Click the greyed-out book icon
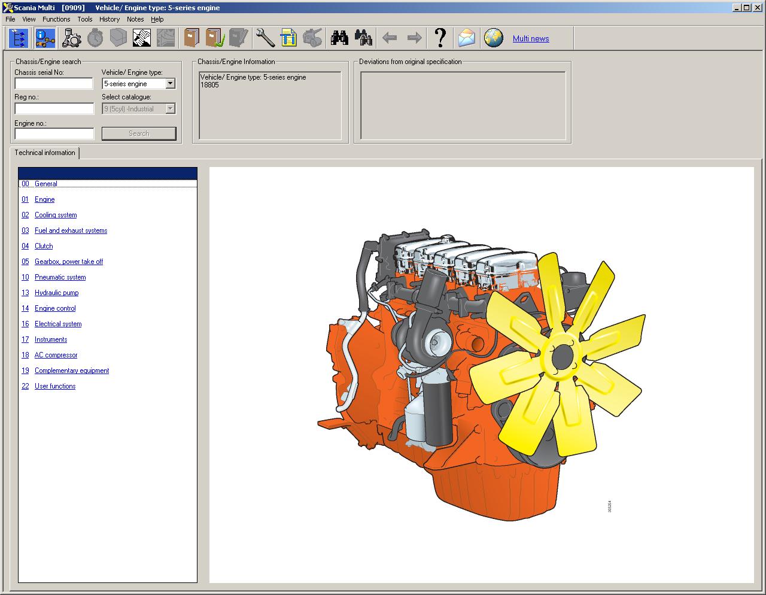766x595 pixels. click(x=238, y=38)
